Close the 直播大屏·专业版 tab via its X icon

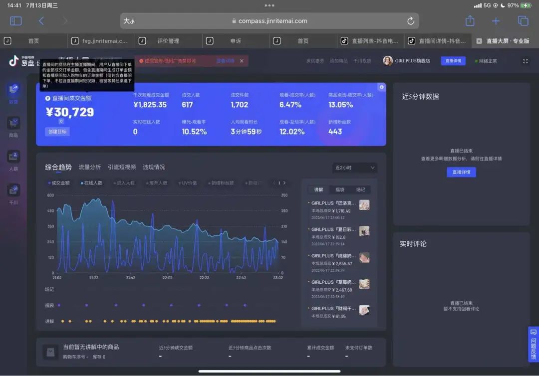(479, 41)
